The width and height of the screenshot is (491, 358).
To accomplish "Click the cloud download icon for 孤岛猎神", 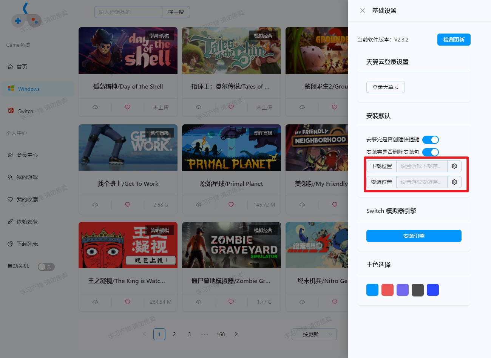I will [x=95, y=107].
